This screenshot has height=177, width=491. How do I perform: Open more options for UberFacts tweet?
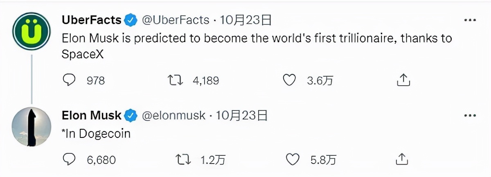[x=469, y=20]
